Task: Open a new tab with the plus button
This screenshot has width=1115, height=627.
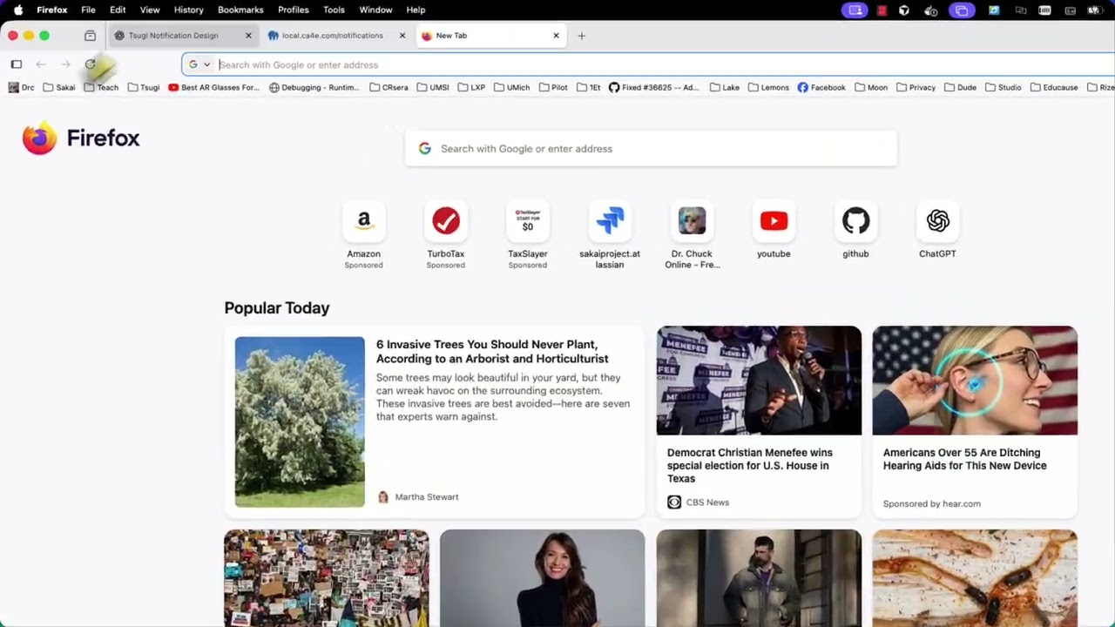Action: coord(582,36)
